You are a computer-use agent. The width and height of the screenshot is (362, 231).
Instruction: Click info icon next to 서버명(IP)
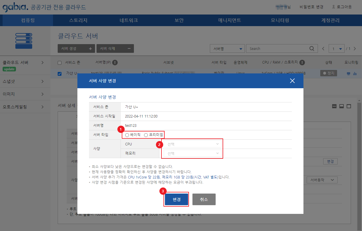click(x=115, y=62)
